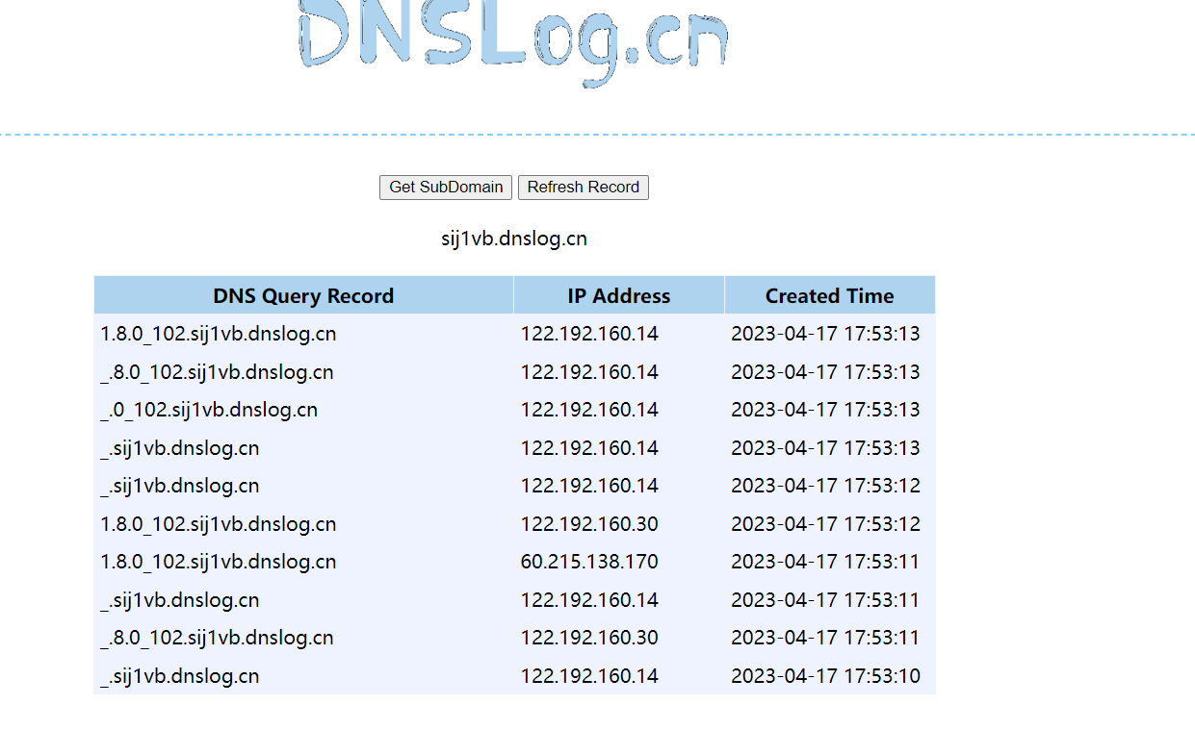Click the DNS Query Record column header
The height and width of the screenshot is (730, 1195).
pos(303,296)
